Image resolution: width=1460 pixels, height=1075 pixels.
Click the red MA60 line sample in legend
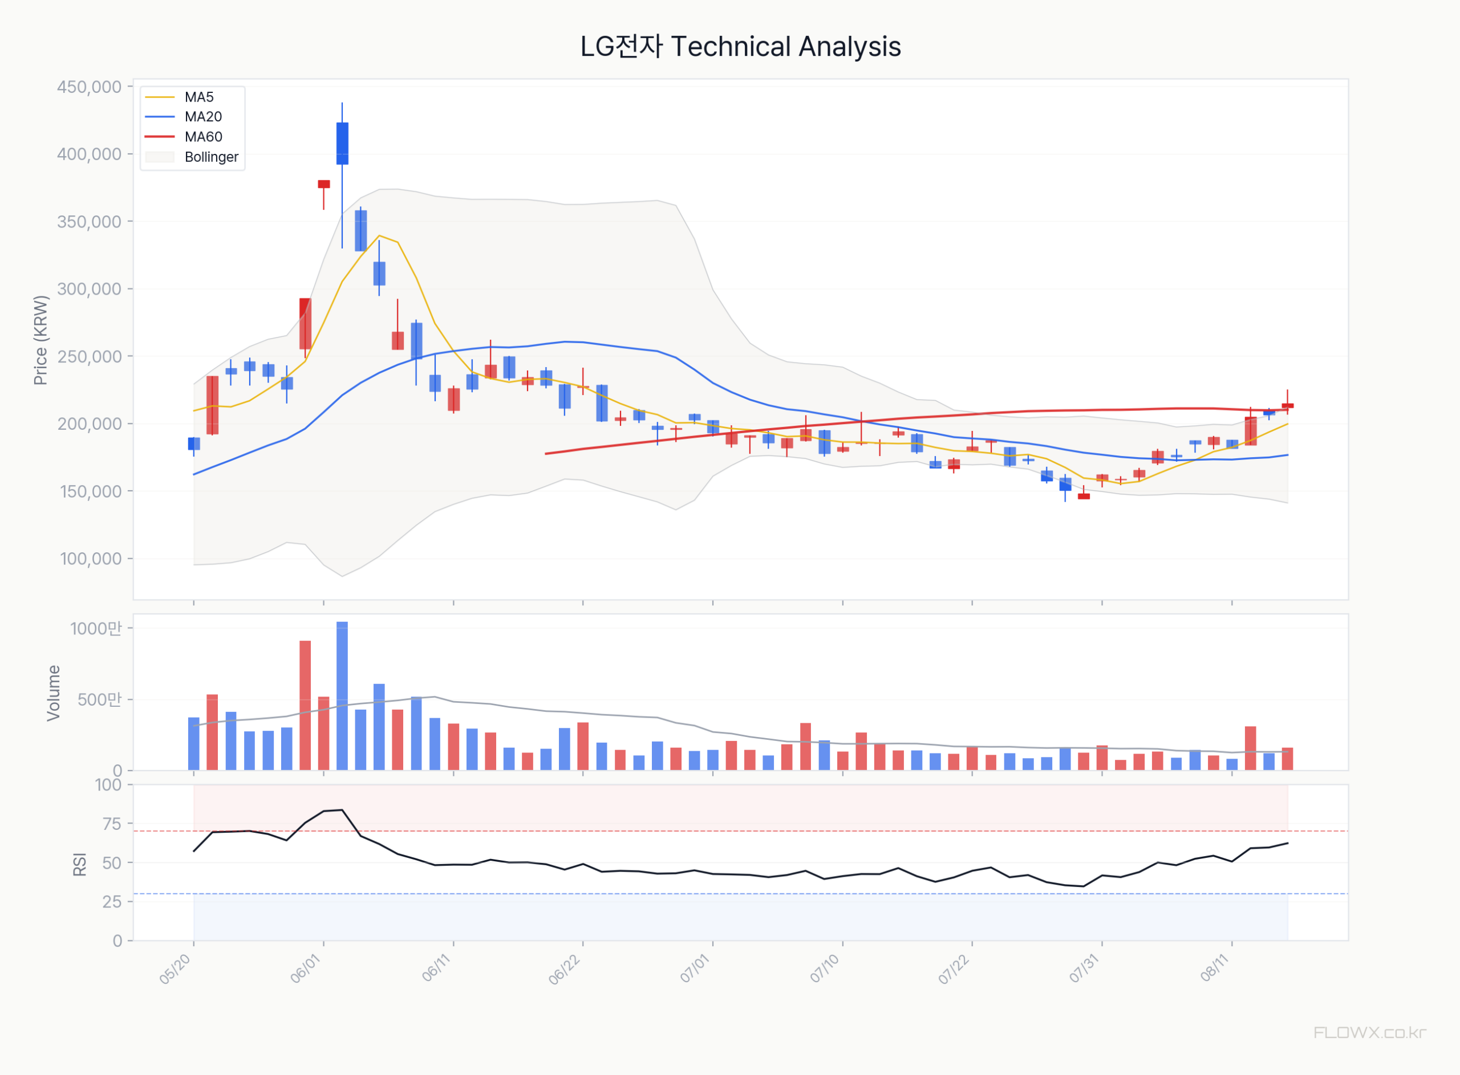[160, 137]
